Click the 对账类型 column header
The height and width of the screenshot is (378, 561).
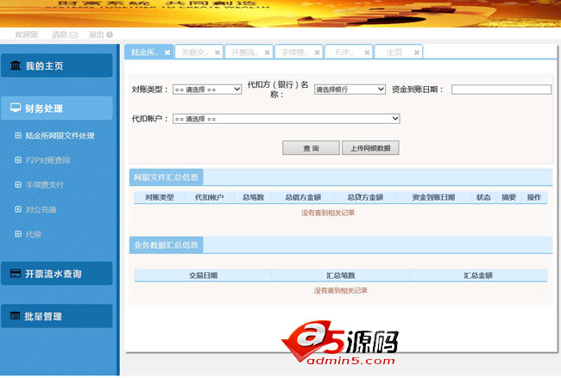tap(159, 197)
